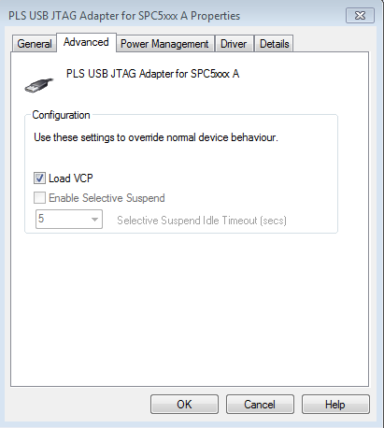
Task: Click the dialog title bar text
Action: coord(124,16)
